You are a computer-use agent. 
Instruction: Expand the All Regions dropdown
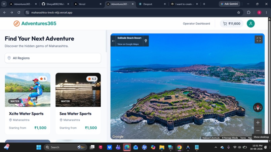click(53, 58)
